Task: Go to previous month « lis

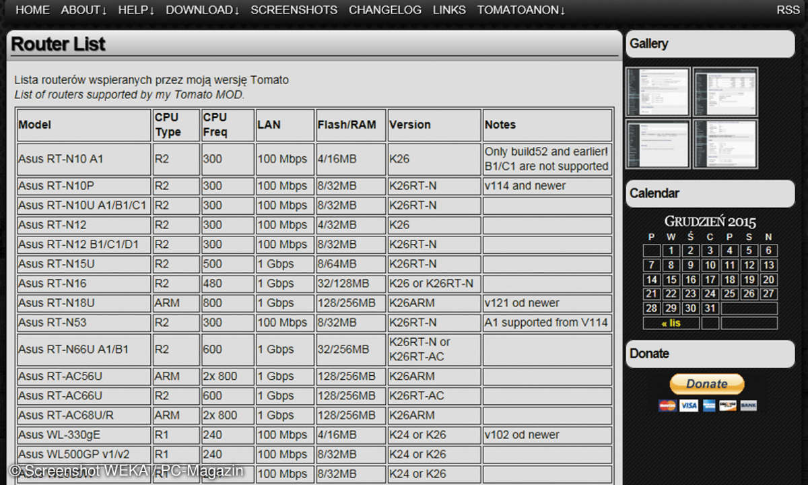Action: (x=671, y=323)
